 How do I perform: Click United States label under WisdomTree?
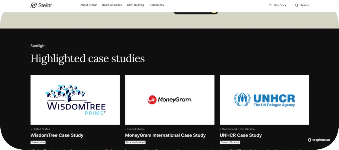point(41,129)
